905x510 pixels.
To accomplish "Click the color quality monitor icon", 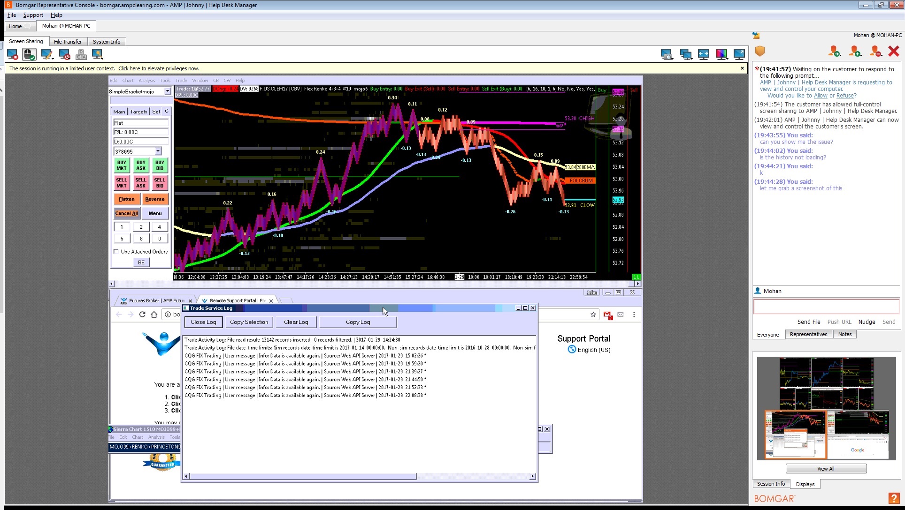I will click(x=721, y=54).
